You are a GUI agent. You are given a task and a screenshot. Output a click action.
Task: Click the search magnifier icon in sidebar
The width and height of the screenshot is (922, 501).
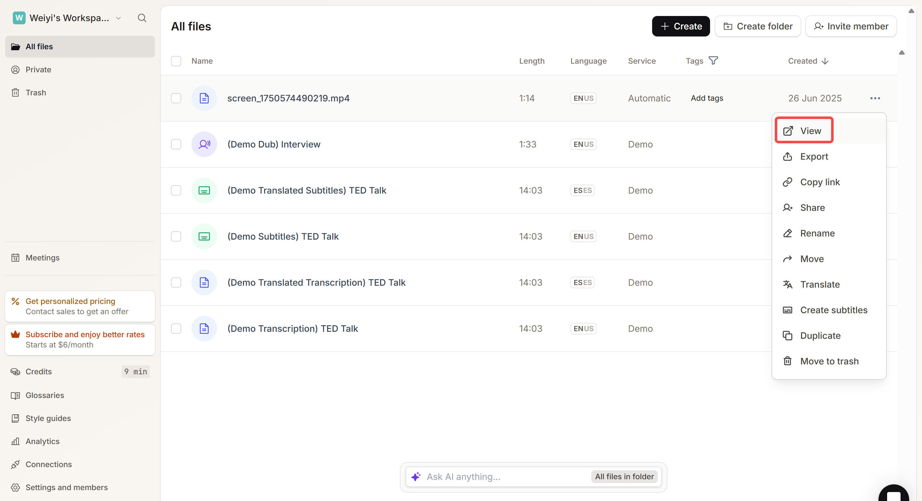point(142,18)
